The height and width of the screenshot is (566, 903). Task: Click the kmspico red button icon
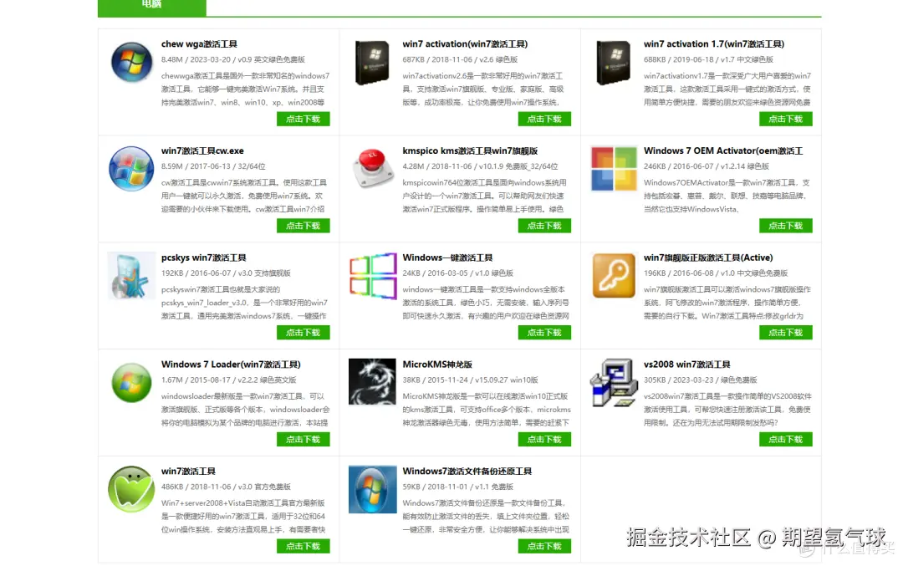tap(372, 168)
